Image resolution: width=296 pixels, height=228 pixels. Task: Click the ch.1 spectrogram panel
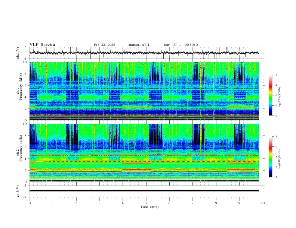coord(144,91)
